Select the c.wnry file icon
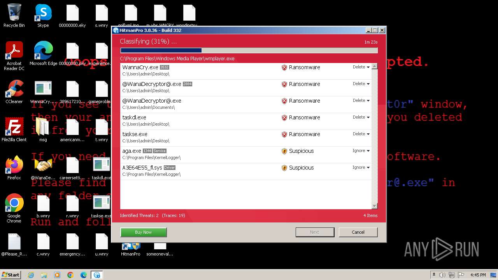Viewport: 498px width, 280px height. coord(43,244)
